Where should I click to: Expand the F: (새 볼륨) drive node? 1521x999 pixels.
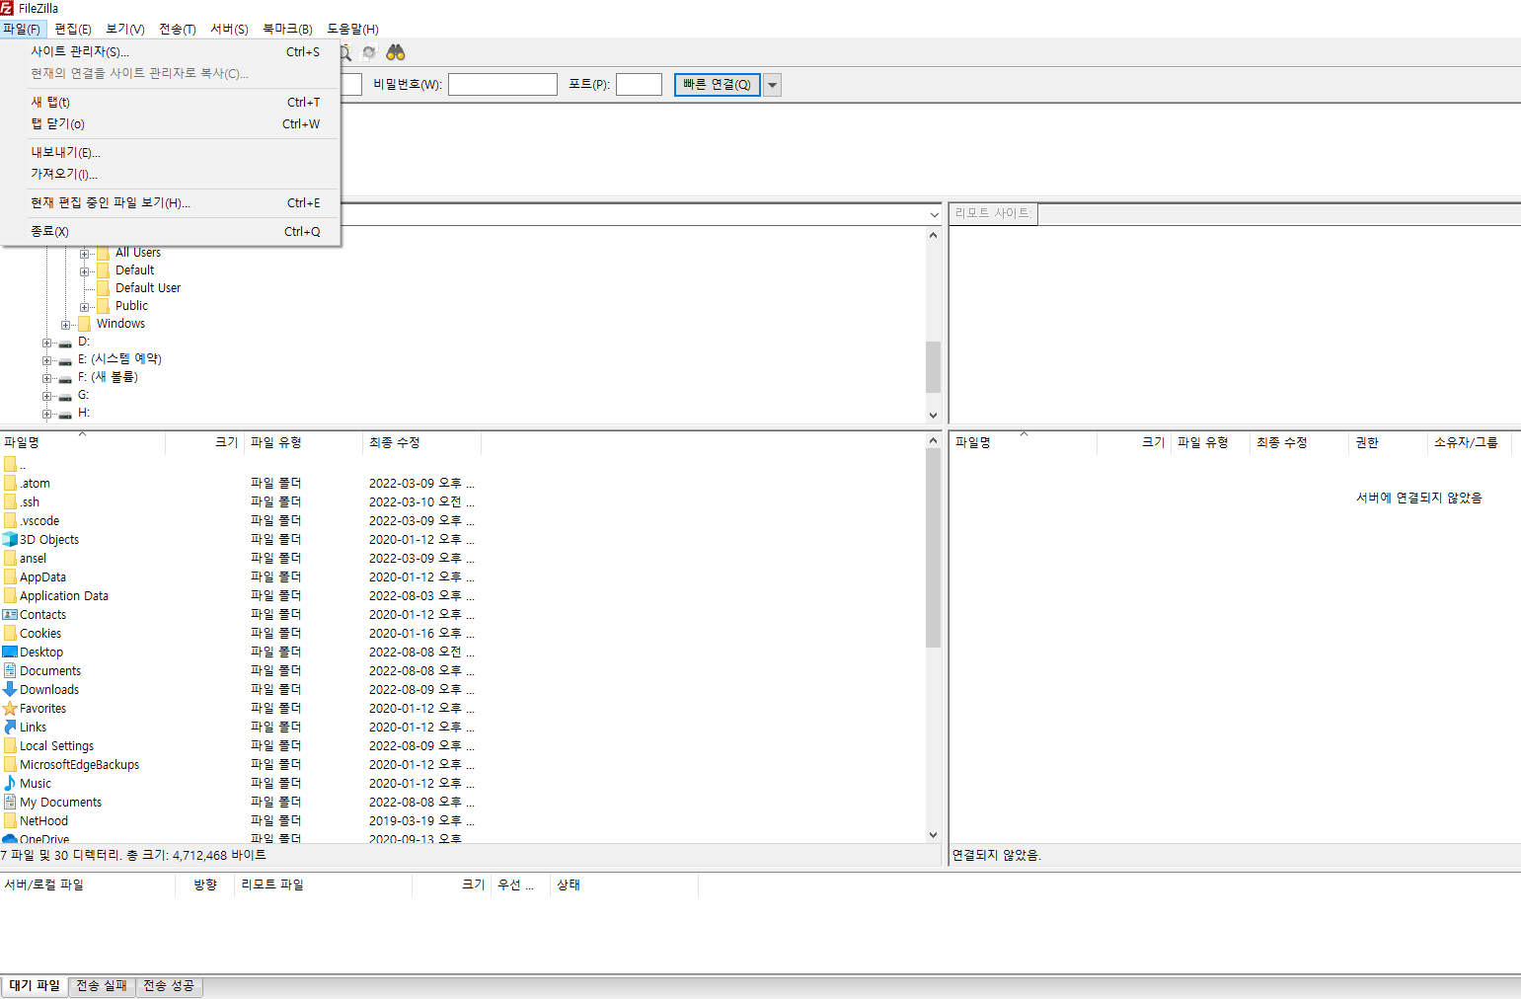coord(47,378)
